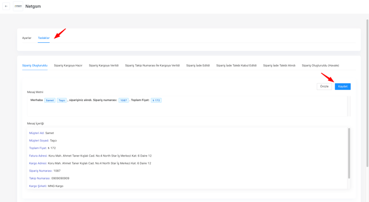Select the 1087 order number tag
The height and width of the screenshot is (202, 369).
(x=123, y=100)
